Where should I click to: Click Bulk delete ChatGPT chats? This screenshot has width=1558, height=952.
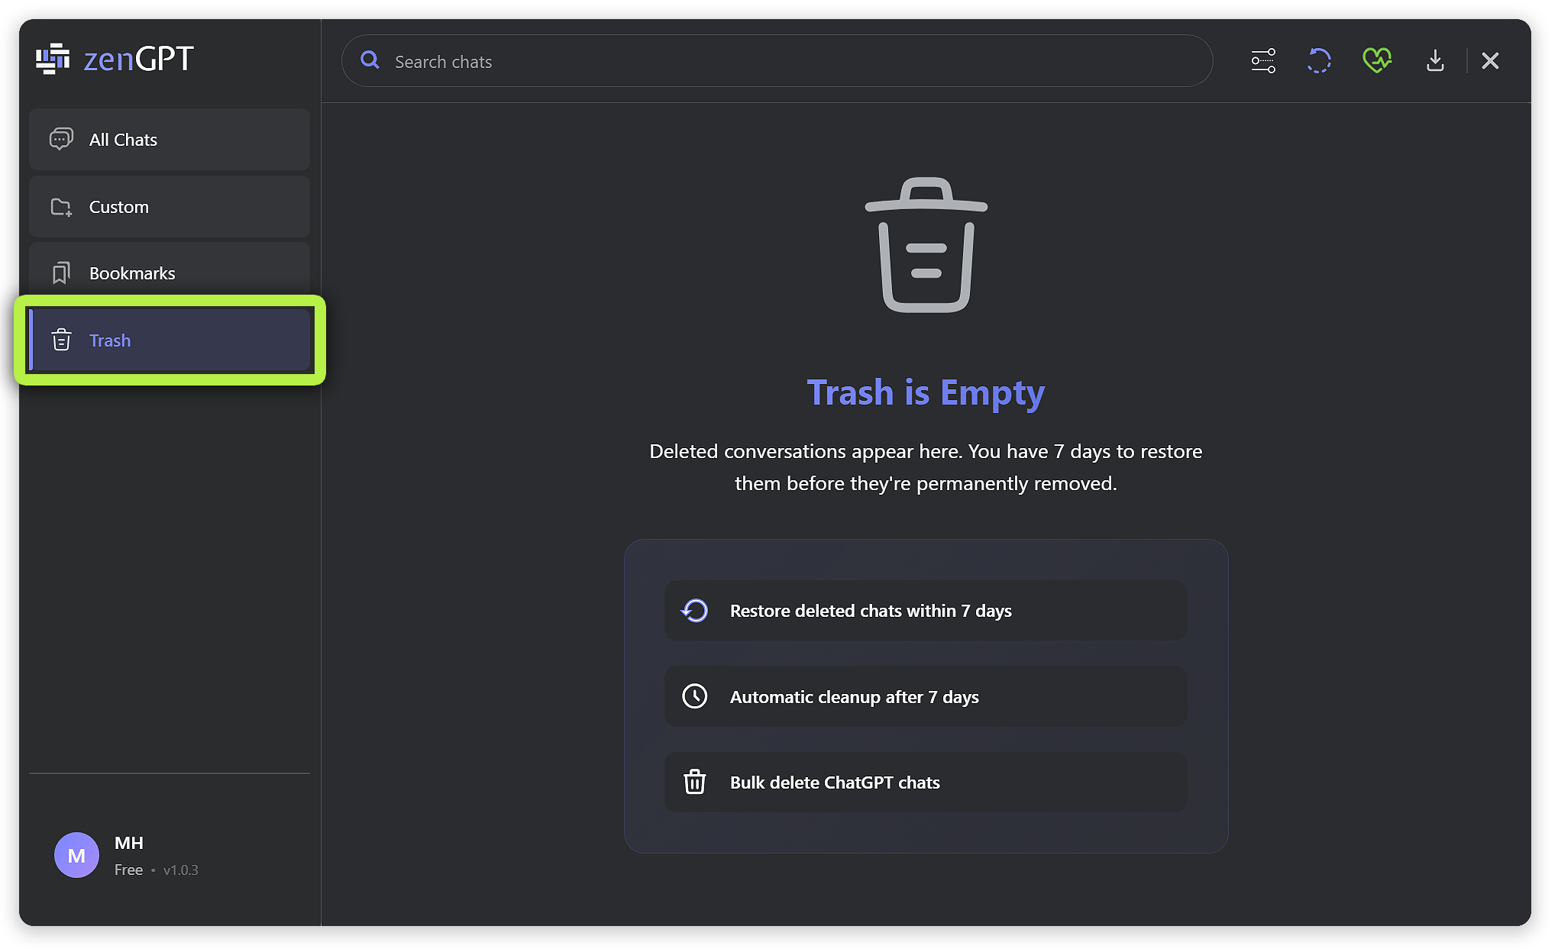click(835, 783)
